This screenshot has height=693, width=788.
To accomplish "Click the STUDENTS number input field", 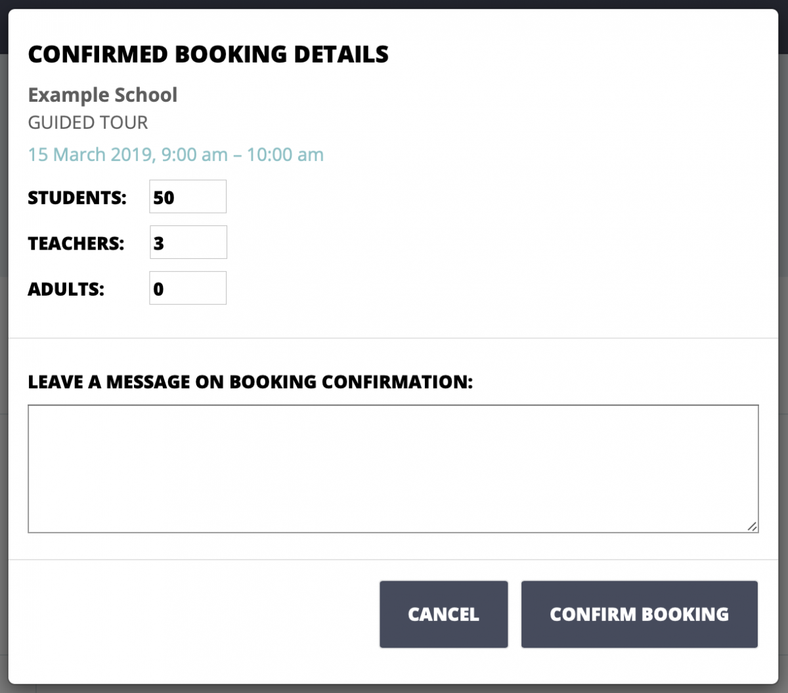I will coord(187,196).
